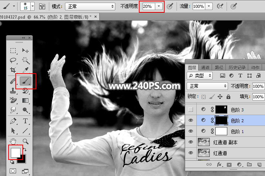Select the Pen tool
Image resolution: width=265 pixels, height=176 pixels.
pos(13,121)
